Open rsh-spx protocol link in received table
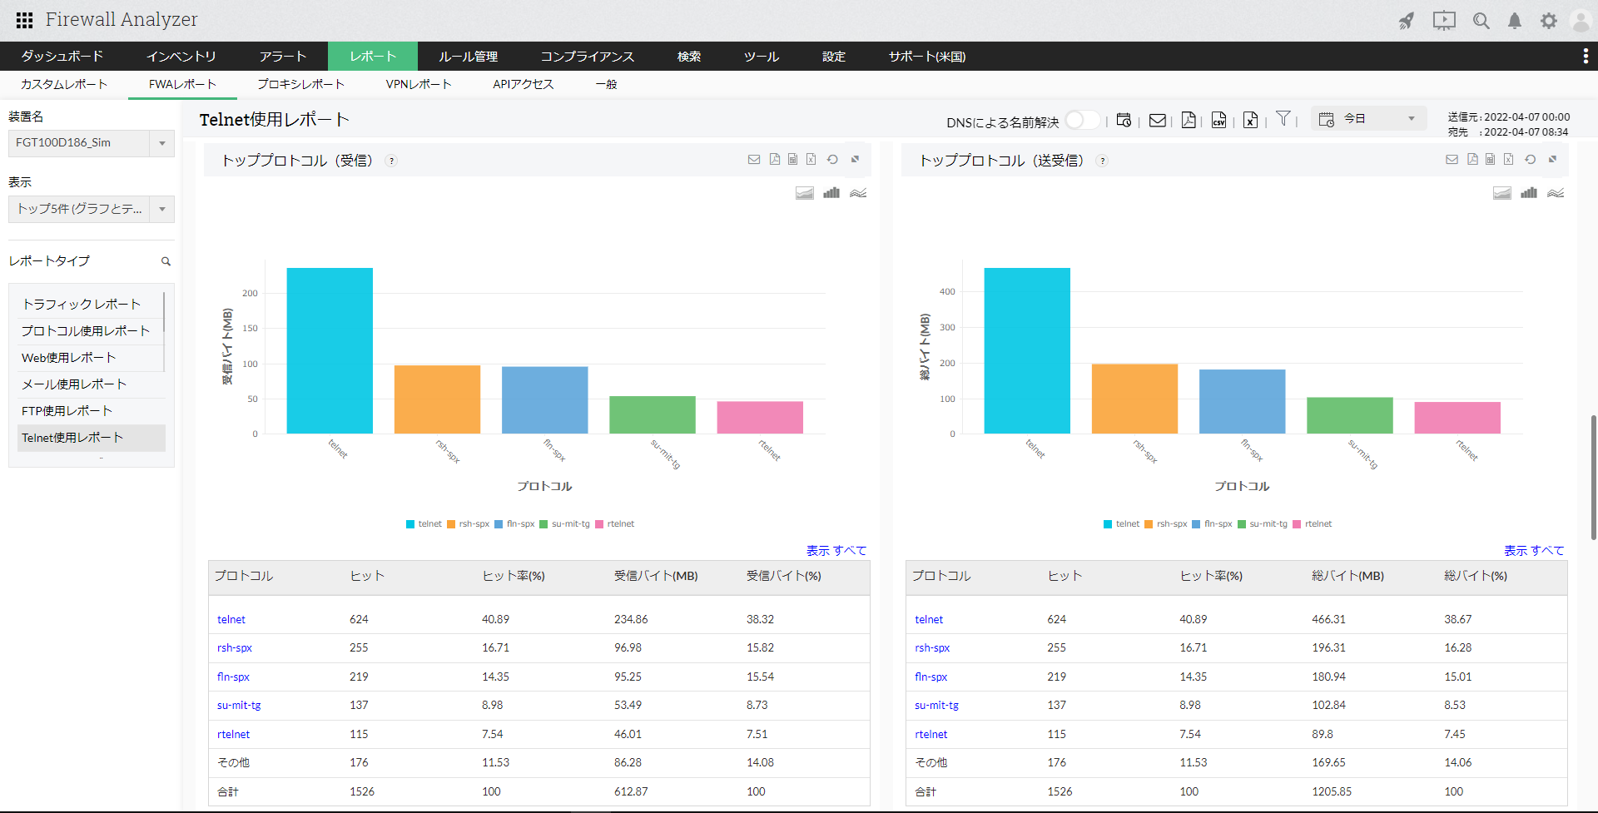This screenshot has height=813, width=1598. point(234,648)
